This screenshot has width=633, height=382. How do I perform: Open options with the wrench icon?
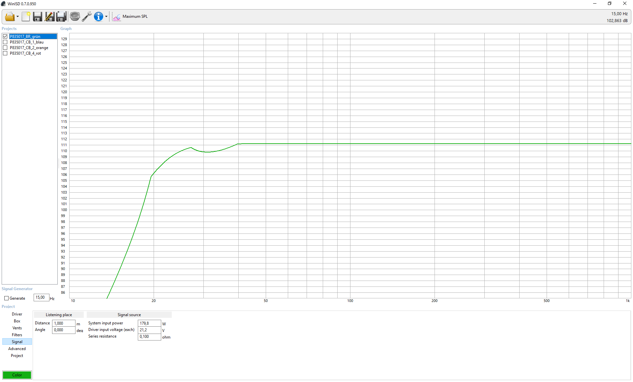pyautogui.click(x=87, y=16)
